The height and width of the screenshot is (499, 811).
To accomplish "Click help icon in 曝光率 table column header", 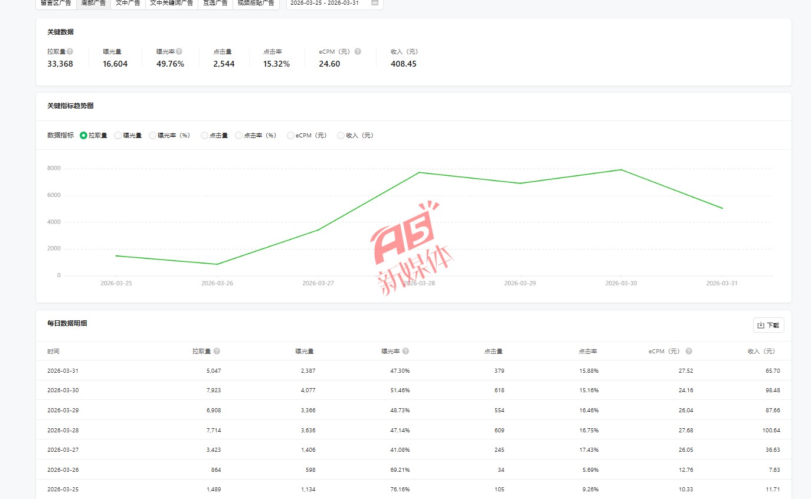I will point(405,352).
